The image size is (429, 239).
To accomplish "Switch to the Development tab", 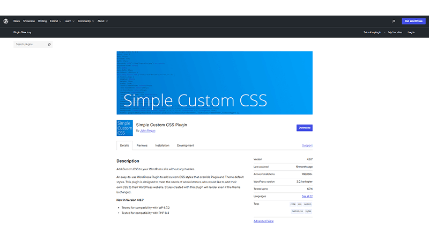I will pos(186,146).
